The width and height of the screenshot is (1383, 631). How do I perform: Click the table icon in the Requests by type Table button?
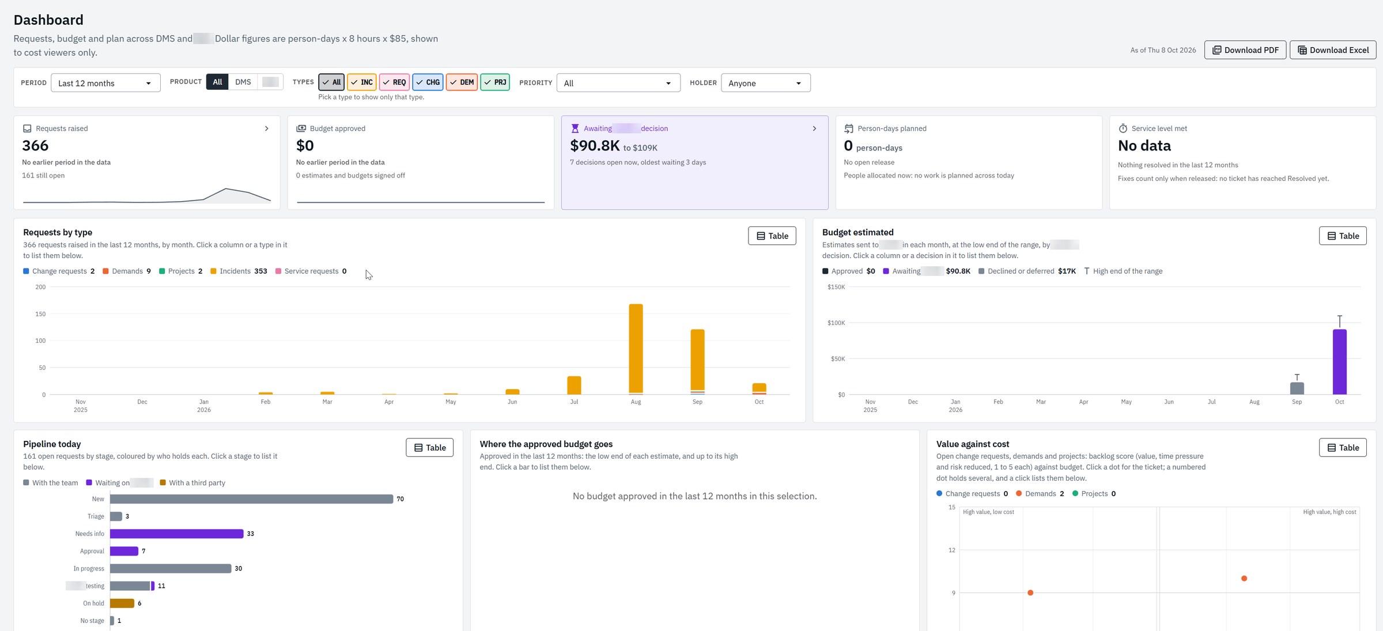click(761, 236)
